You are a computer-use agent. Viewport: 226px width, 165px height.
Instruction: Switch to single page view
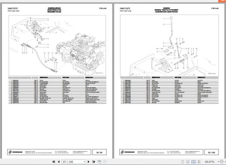pyautogui.click(x=182, y=162)
